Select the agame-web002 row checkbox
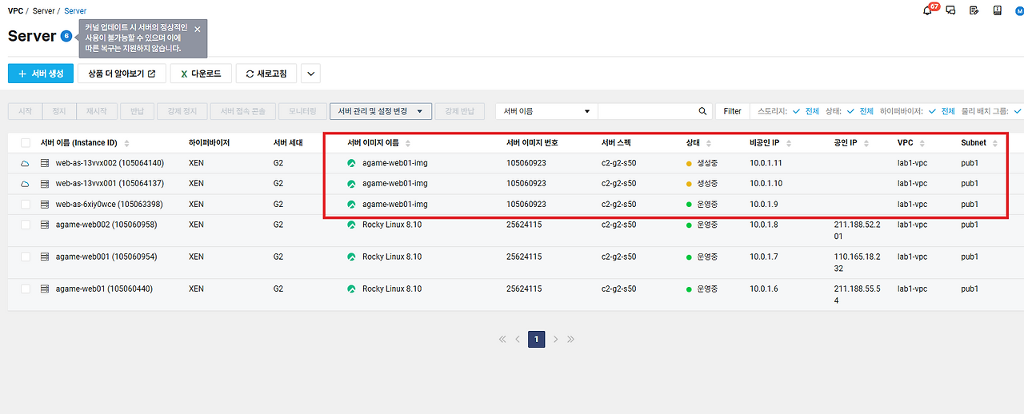The height and width of the screenshot is (414, 1024). click(x=26, y=225)
